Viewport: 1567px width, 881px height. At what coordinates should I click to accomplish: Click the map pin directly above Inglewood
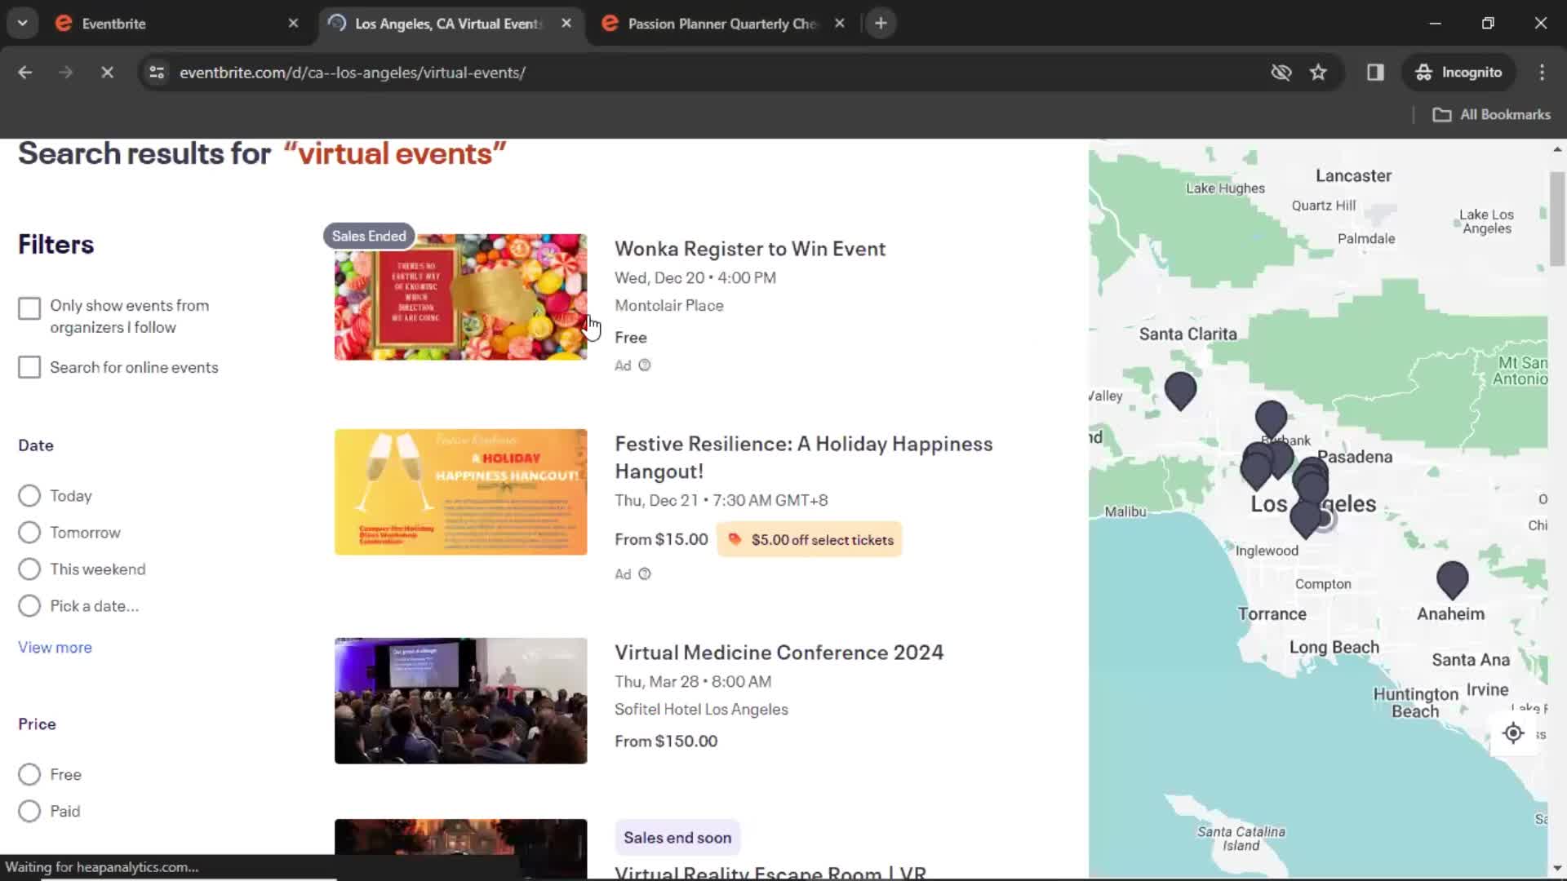coord(1306,519)
